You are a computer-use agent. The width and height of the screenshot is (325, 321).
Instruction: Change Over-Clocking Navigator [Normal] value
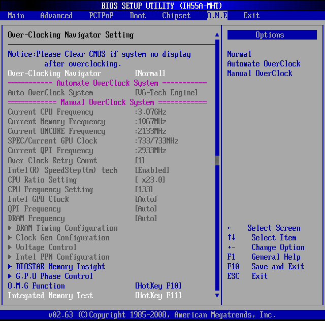(x=150, y=73)
